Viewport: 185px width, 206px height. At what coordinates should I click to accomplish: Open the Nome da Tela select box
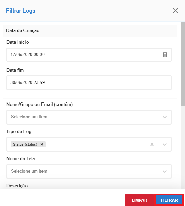[x=89, y=171]
